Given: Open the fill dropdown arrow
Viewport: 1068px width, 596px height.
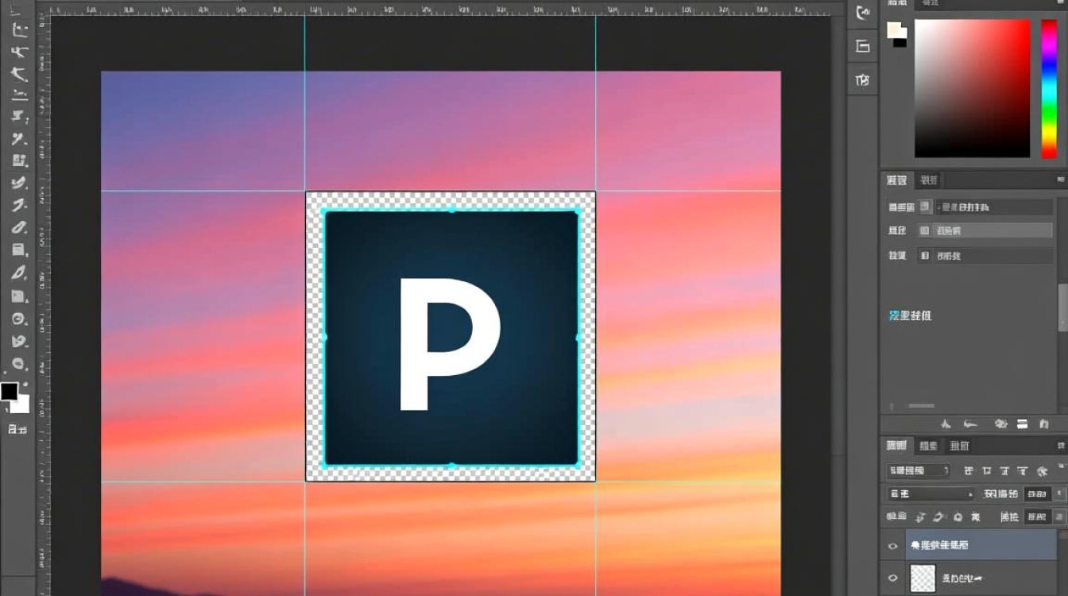Looking at the screenshot, I should [x=1058, y=517].
